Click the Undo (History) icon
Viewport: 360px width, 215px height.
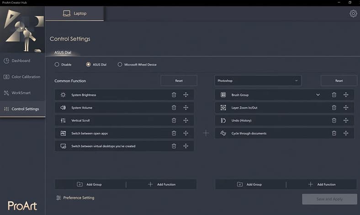pos(223,120)
